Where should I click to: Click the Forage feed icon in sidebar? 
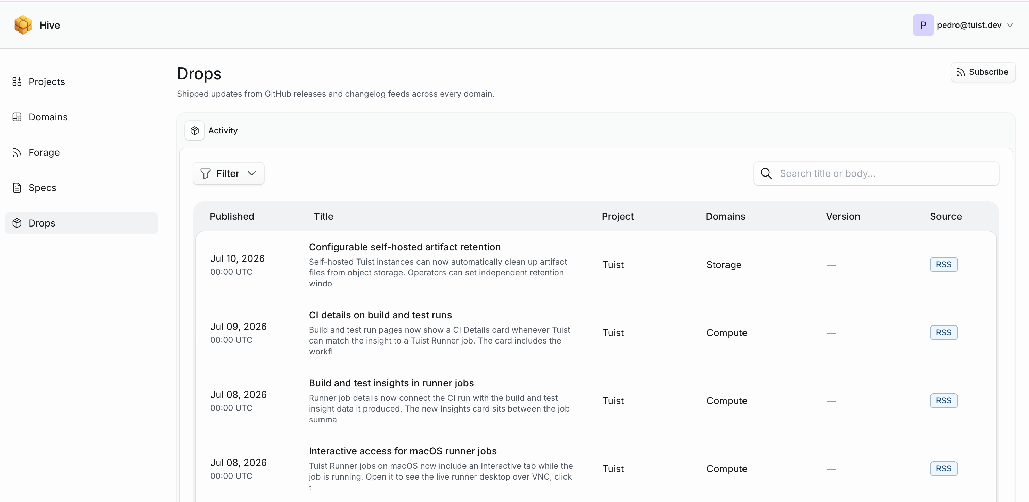click(x=17, y=153)
